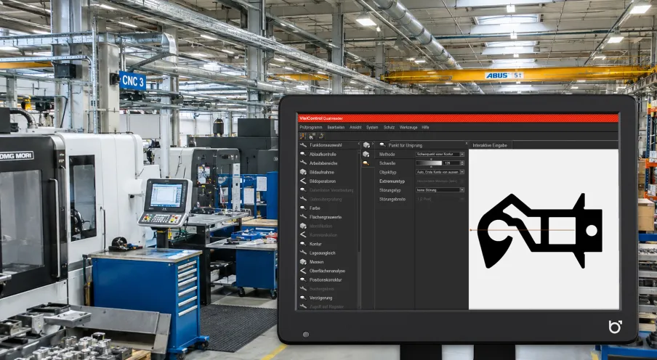The height and width of the screenshot is (360, 657).
Task: Select Kontur in the function list
Action: point(315,244)
